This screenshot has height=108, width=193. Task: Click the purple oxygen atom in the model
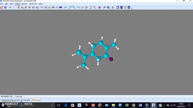point(111,59)
